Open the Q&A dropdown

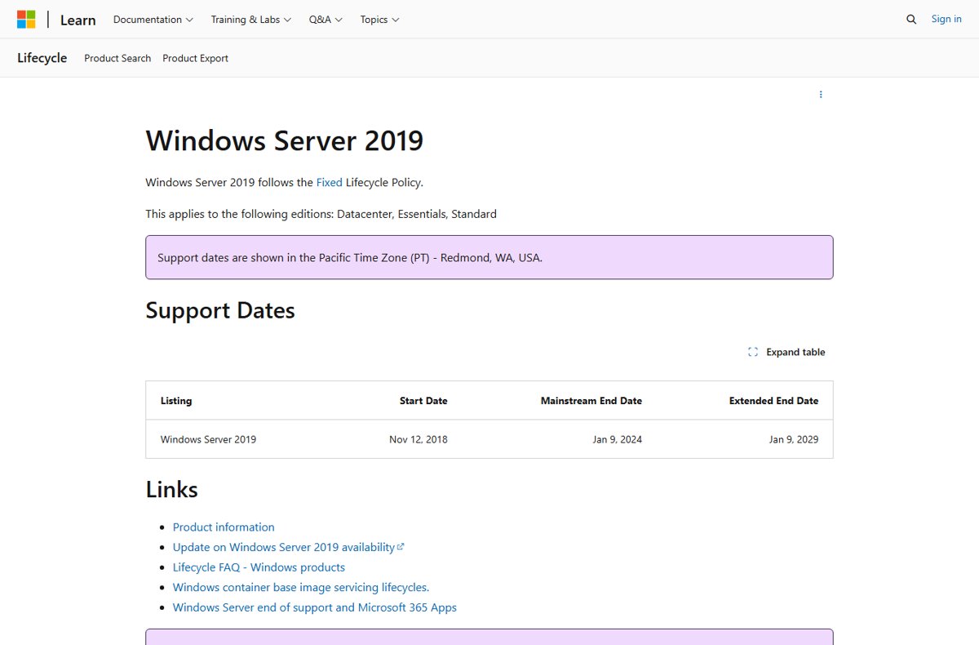[x=326, y=20]
